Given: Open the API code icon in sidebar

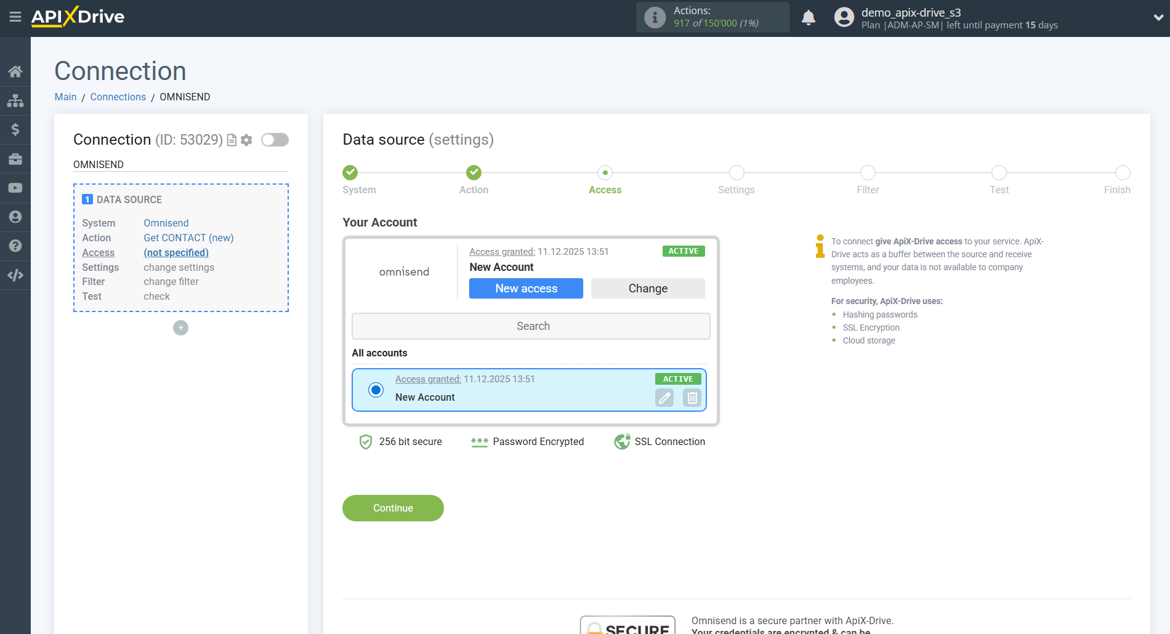Looking at the screenshot, I should (x=15, y=275).
